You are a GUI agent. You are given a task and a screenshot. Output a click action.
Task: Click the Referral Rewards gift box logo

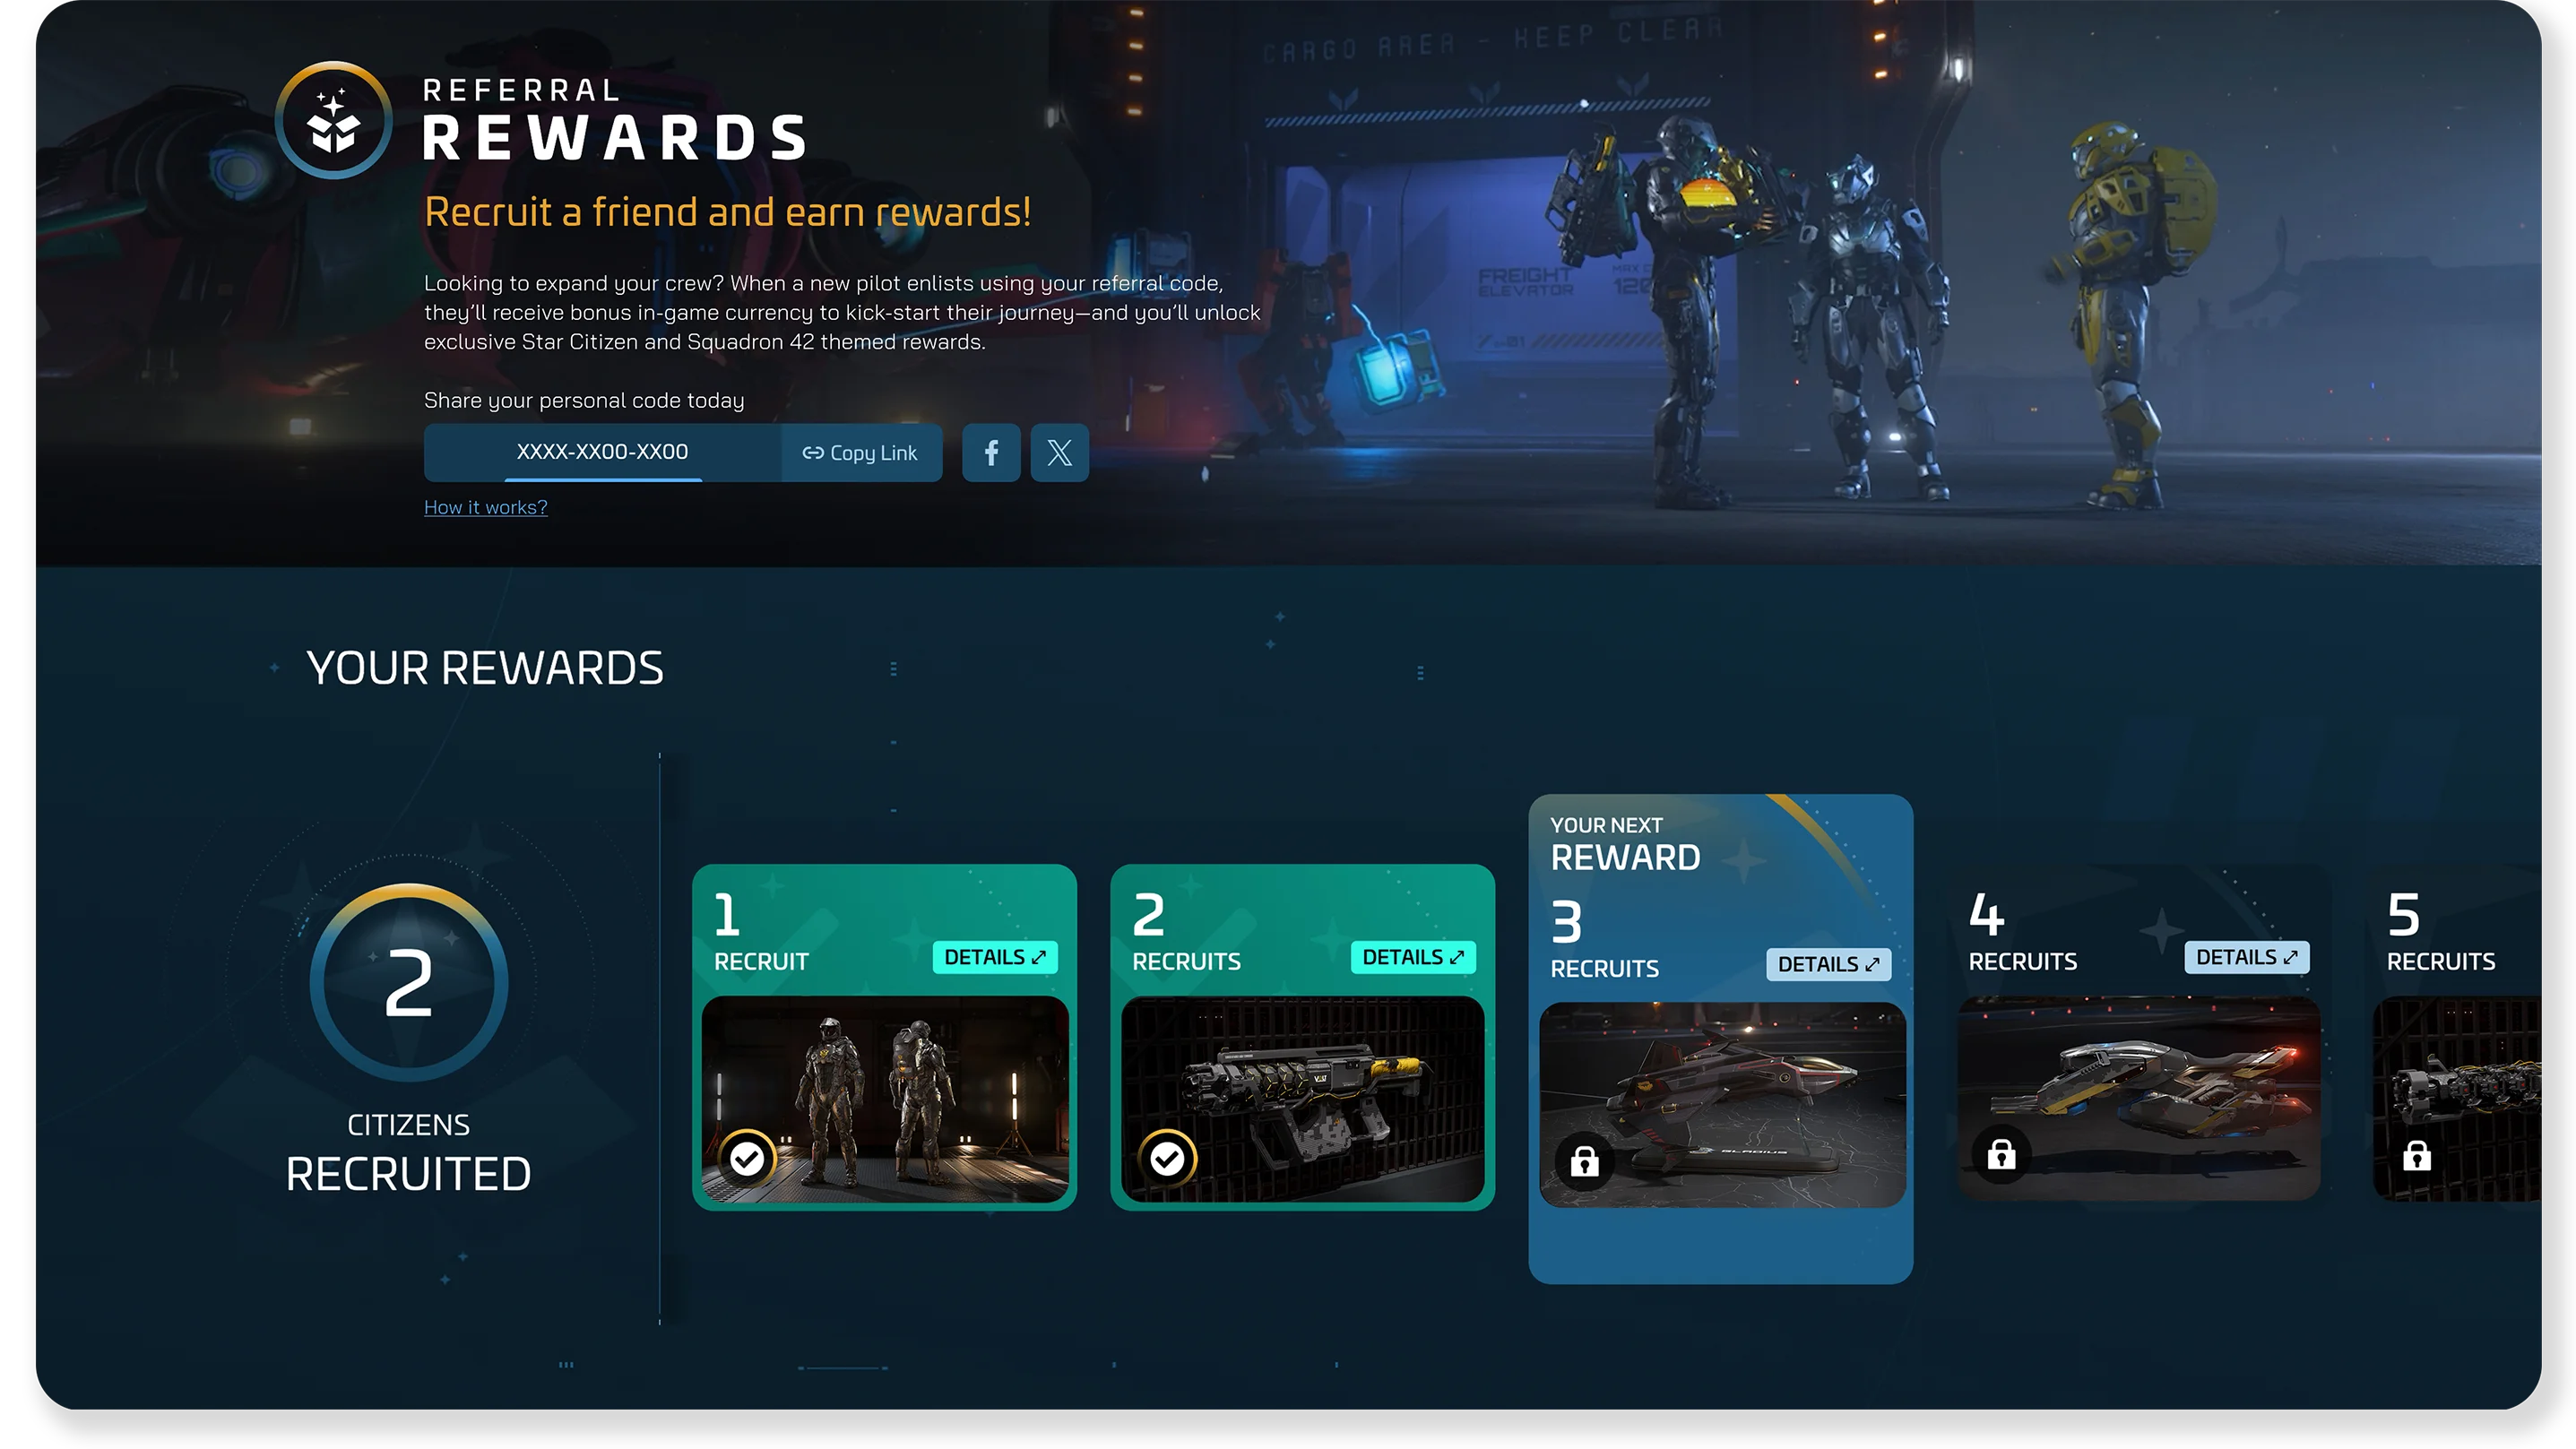(x=334, y=120)
